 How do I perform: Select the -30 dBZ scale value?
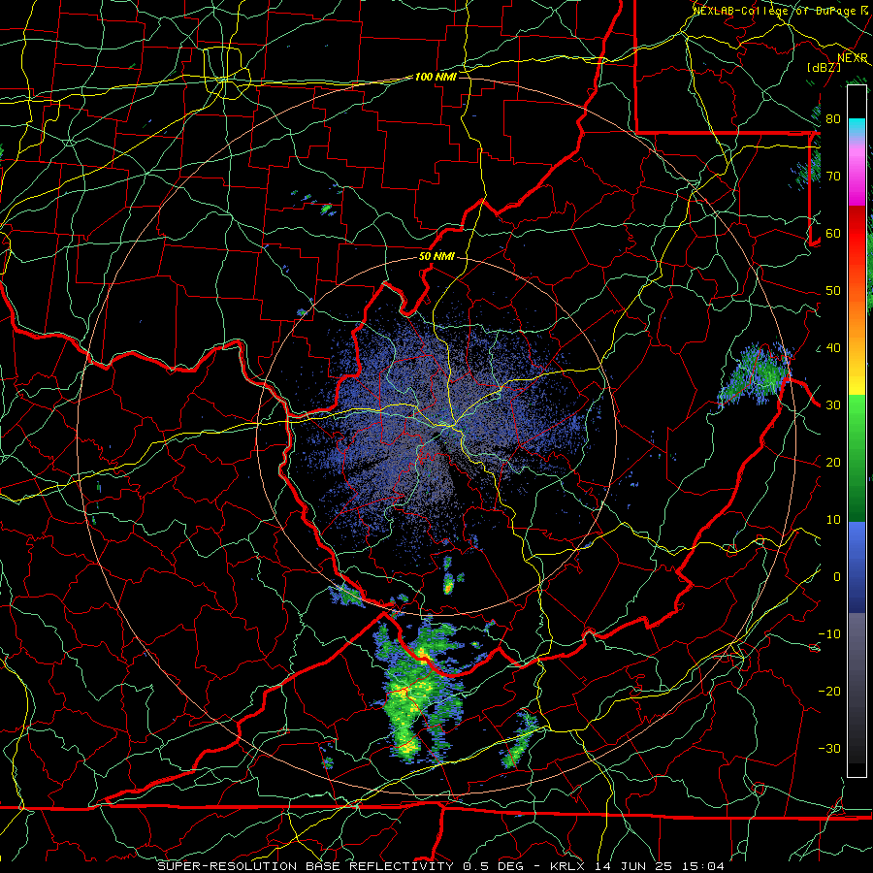pyautogui.click(x=829, y=750)
